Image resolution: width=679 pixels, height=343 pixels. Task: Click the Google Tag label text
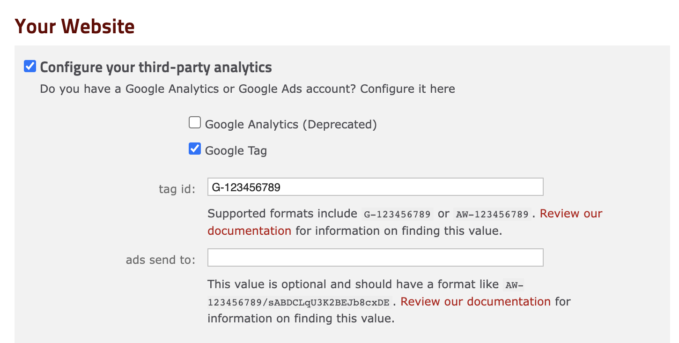click(x=236, y=150)
